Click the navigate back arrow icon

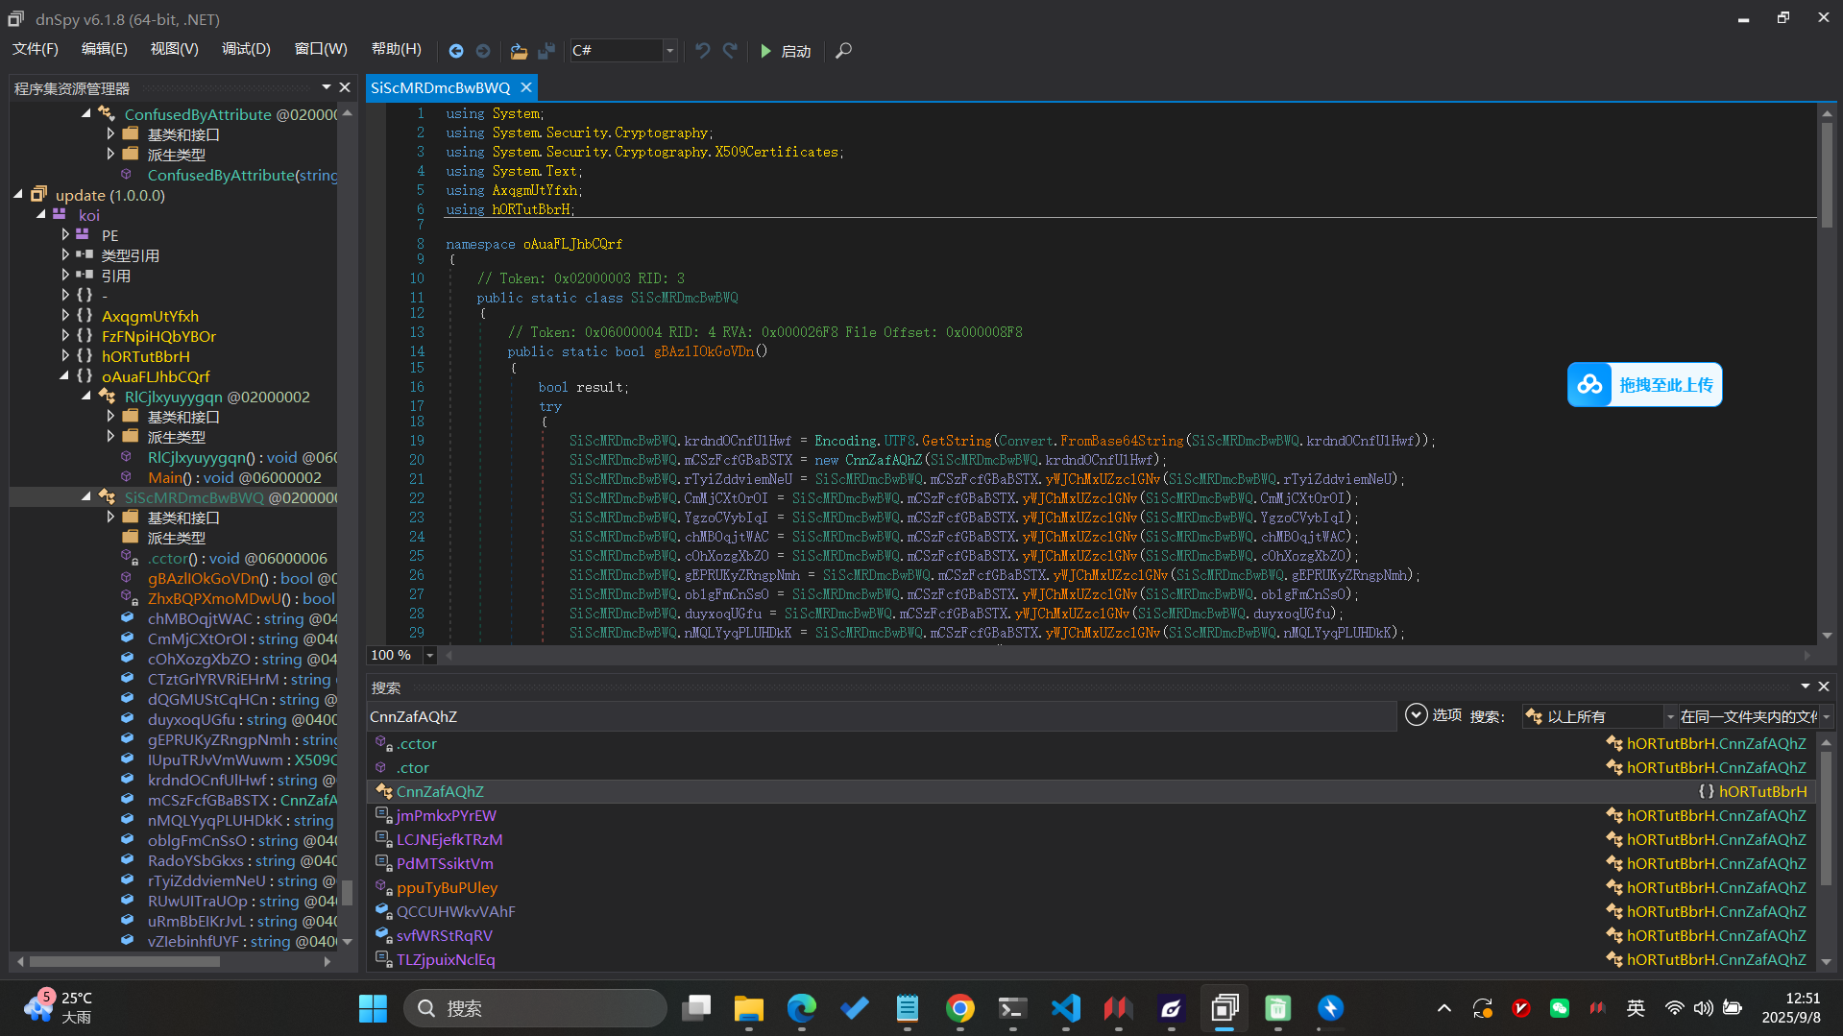456,51
